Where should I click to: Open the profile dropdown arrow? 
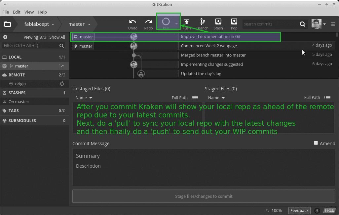tap(324, 24)
